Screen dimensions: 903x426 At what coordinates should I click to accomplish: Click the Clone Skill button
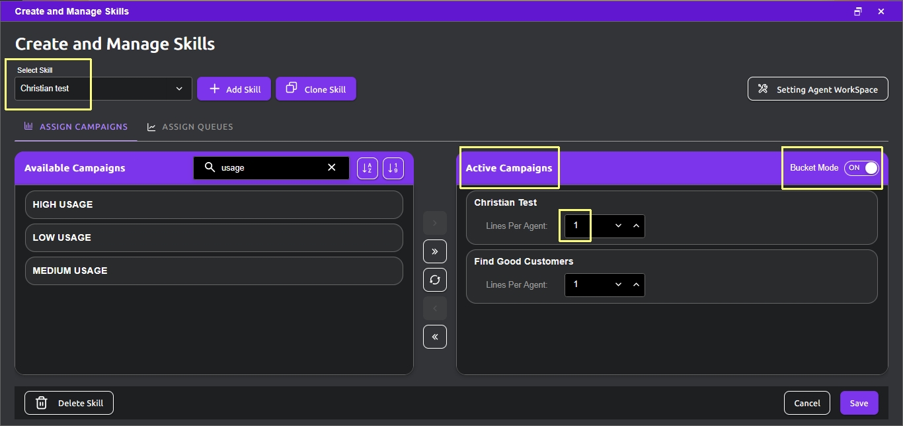click(316, 89)
